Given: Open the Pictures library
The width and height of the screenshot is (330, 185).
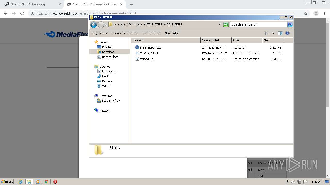Looking at the screenshot, I should point(107,81).
